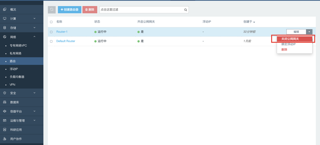Click the 存储 storage icon
320x145 pixels.
click(5, 28)
